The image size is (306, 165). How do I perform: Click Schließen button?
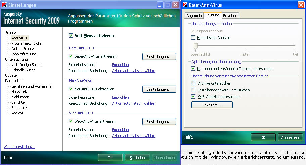coord(137,157)
